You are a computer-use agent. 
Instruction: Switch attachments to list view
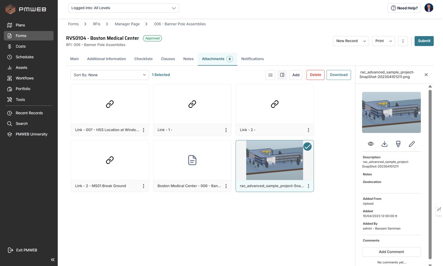click(270, 75)
